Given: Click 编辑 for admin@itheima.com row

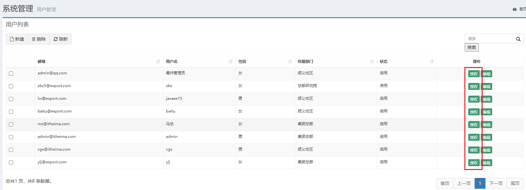Looking at the screenshot, I should [x=486, y=137].
